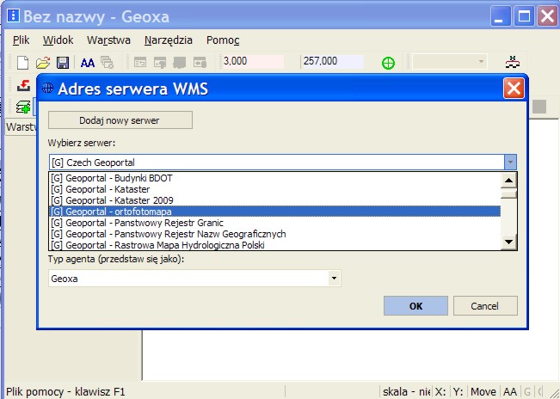The width and height of the screenshot is (560, 399).
Task: Click the Move status bar entry
Action: pos(483,392)
